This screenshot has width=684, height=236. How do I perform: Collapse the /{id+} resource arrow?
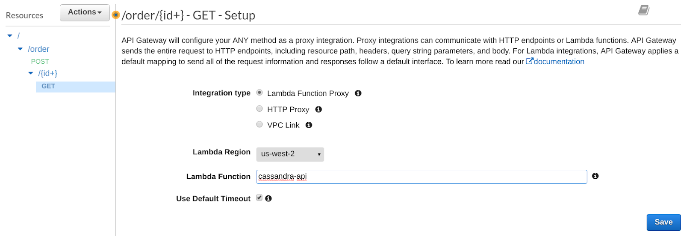(31, 73)
